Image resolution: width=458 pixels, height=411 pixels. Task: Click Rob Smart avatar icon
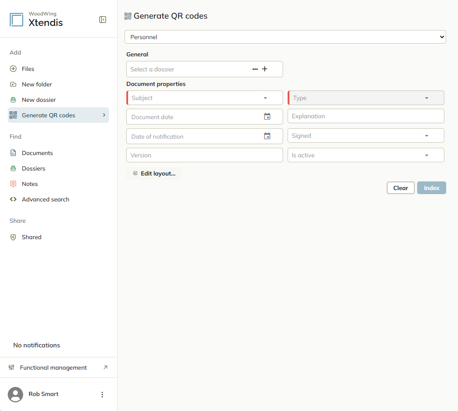pyautogui.click(x=15, y=394)
